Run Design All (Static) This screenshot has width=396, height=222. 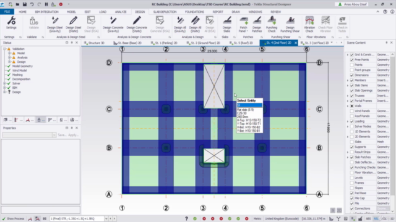tap(195, 25)
